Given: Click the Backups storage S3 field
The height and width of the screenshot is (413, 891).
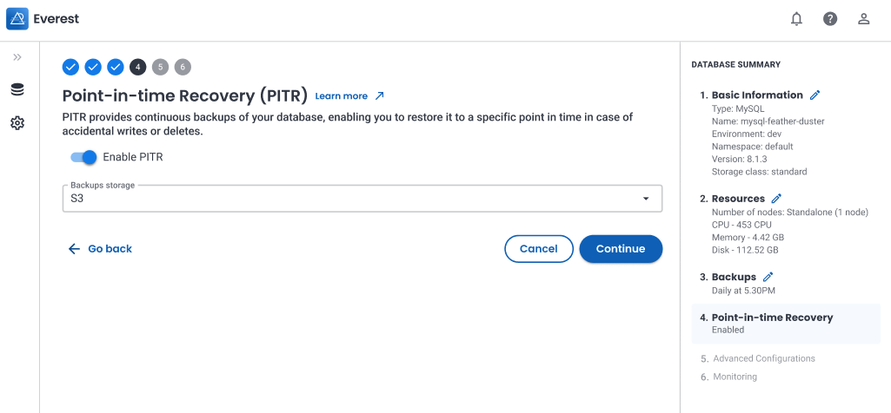Looking at the screenshot, I should click(x=348, y=199).
